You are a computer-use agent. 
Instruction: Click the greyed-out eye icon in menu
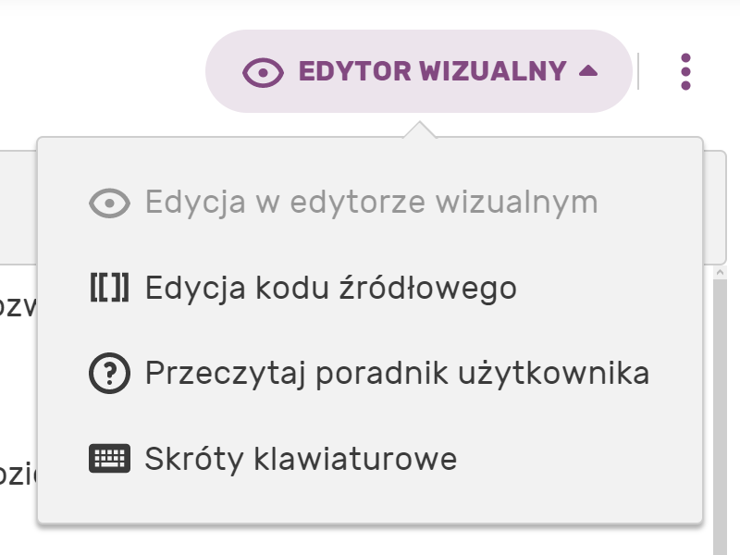pyautogui.click(x=109, y=203)
